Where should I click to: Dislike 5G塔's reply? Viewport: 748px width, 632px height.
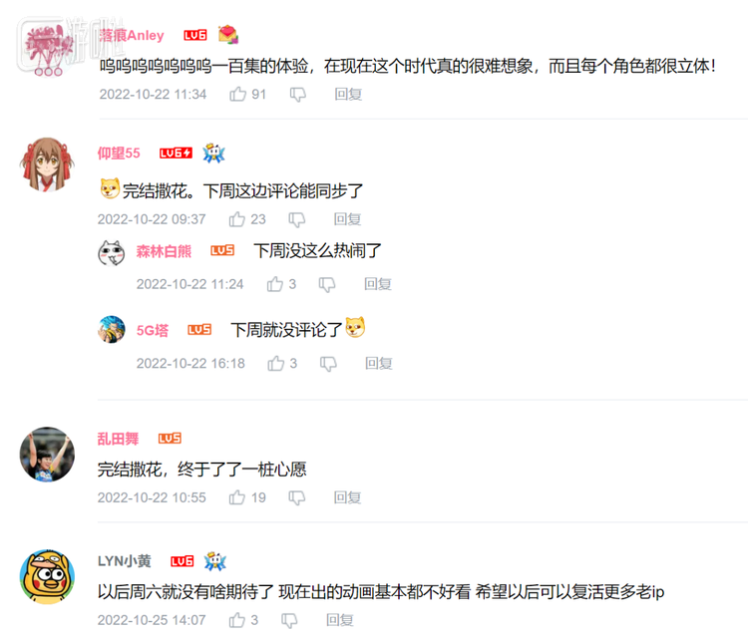[x=328, y=364]
